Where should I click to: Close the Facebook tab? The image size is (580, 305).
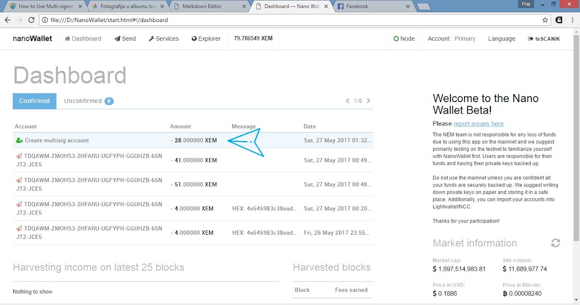pyautogui.click(x=408, y=7)
